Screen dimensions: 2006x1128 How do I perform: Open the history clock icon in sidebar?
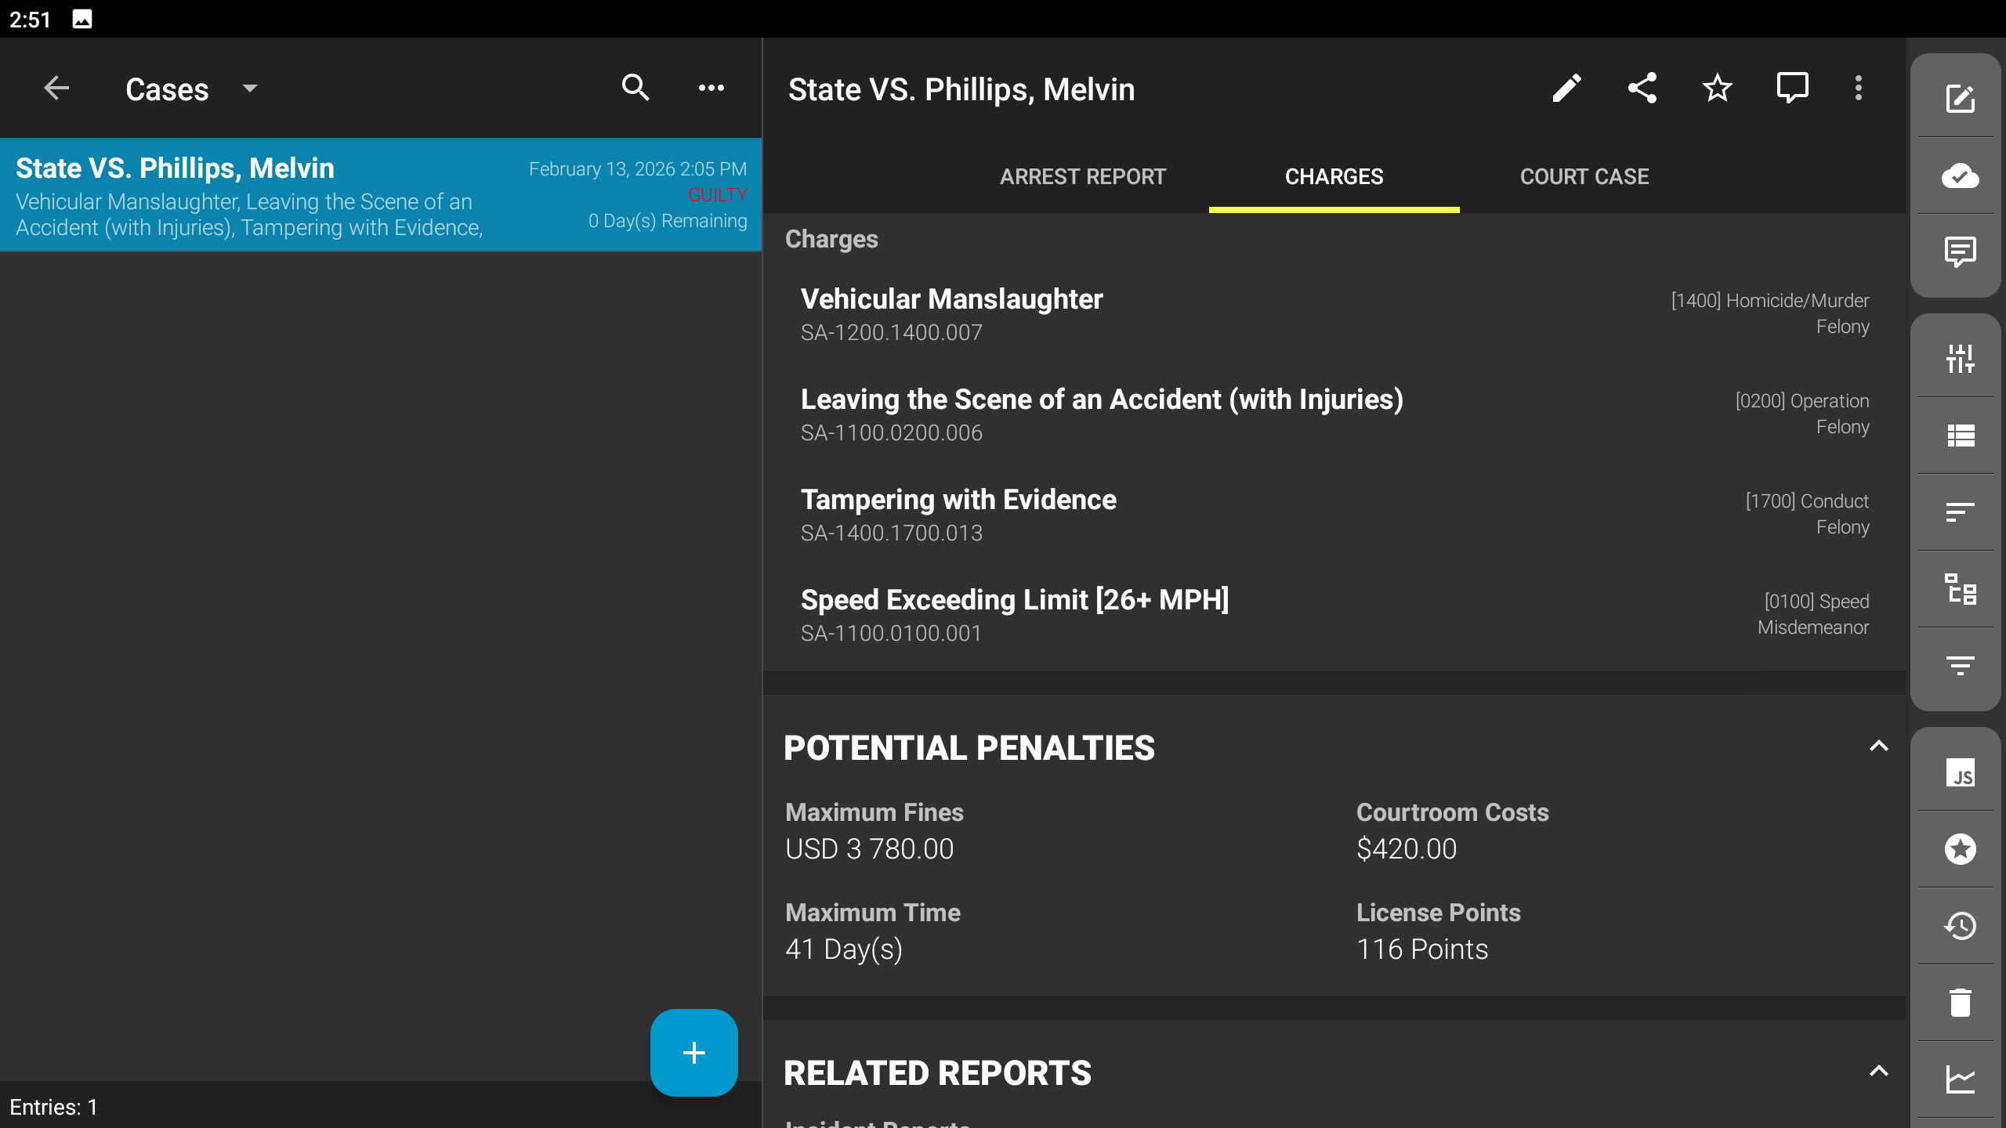(x=1960, y=927)
